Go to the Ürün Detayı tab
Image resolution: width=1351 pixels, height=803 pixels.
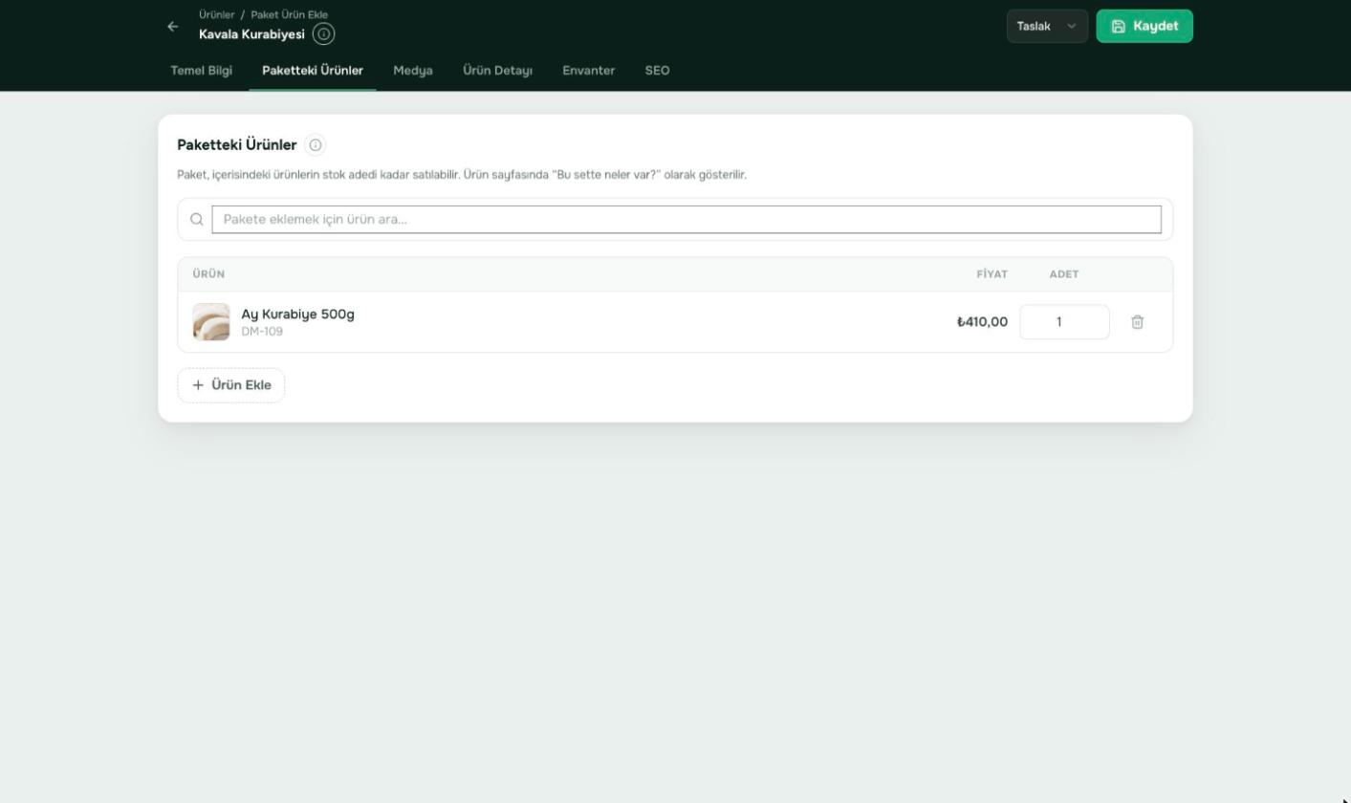(x=498, y=71)
